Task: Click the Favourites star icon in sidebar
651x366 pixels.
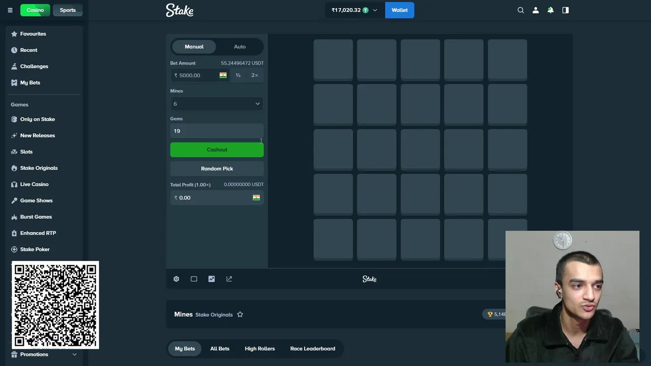Action: [x=14, y=34]
